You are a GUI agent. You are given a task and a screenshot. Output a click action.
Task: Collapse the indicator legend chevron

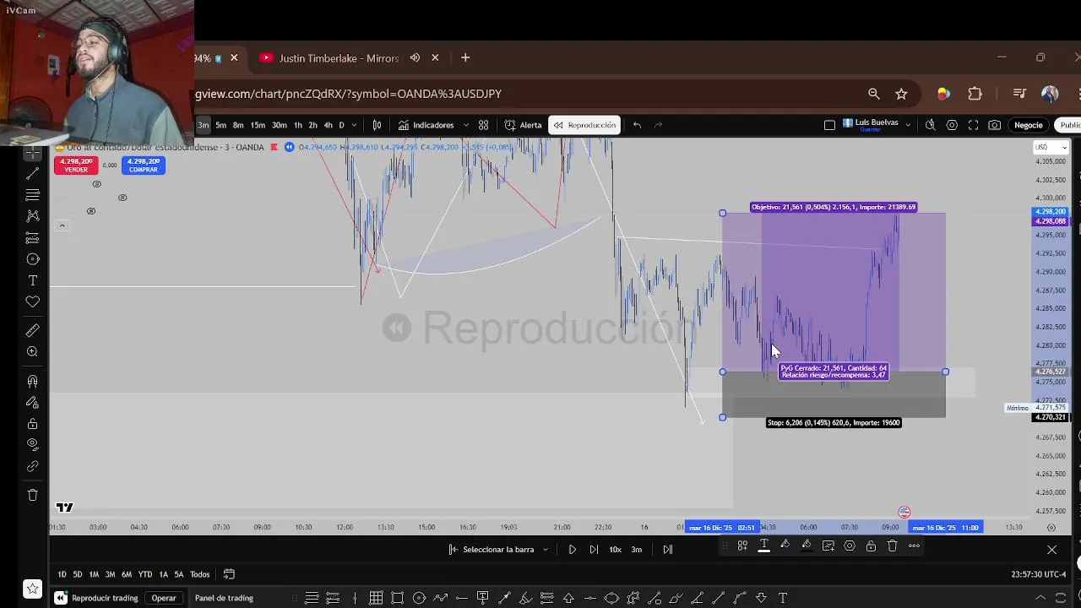click(x=62, y=225)
